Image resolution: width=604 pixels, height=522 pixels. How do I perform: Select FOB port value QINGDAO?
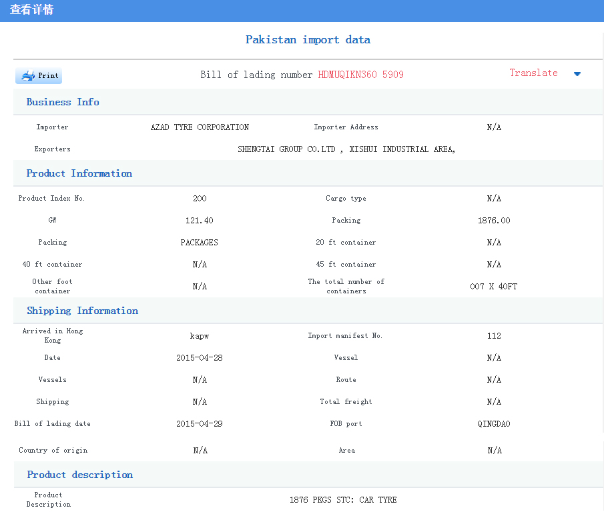pos(493,424)
